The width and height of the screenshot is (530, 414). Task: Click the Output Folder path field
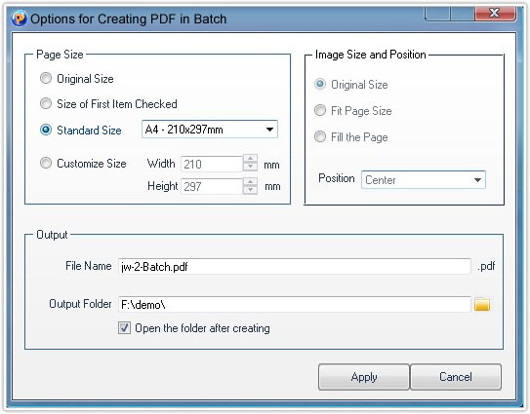click(x=295, y=304)
